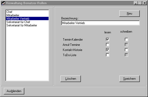Click the Löschen button
This screenshot has width=148, height=97.
71,79
